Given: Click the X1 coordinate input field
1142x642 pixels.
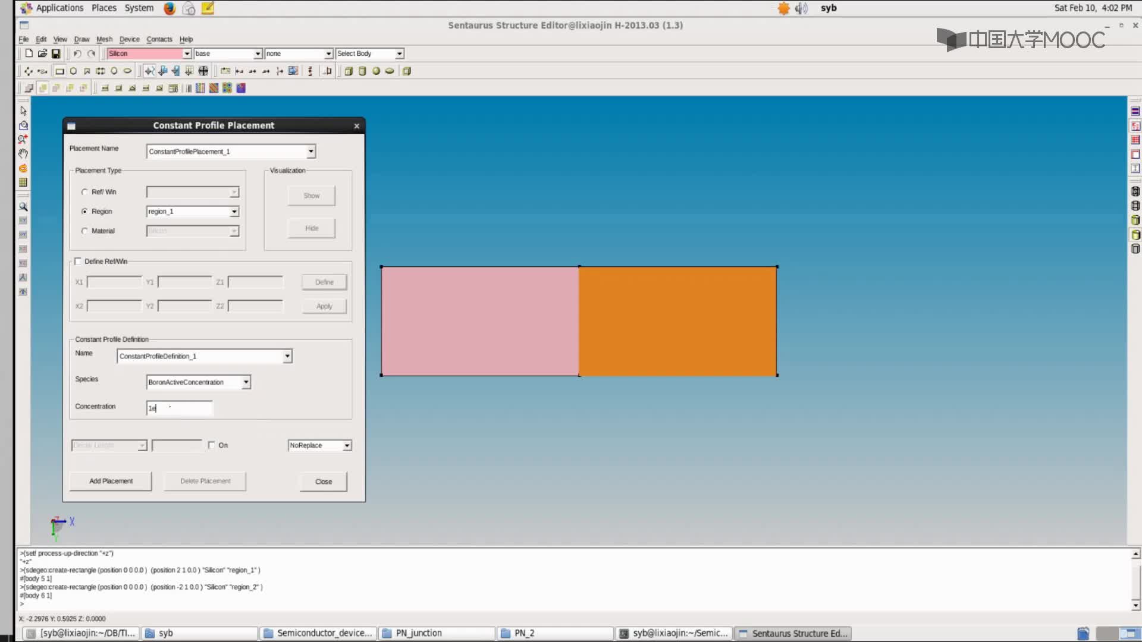Looking at the screenshot, I should tap(114, 282).
